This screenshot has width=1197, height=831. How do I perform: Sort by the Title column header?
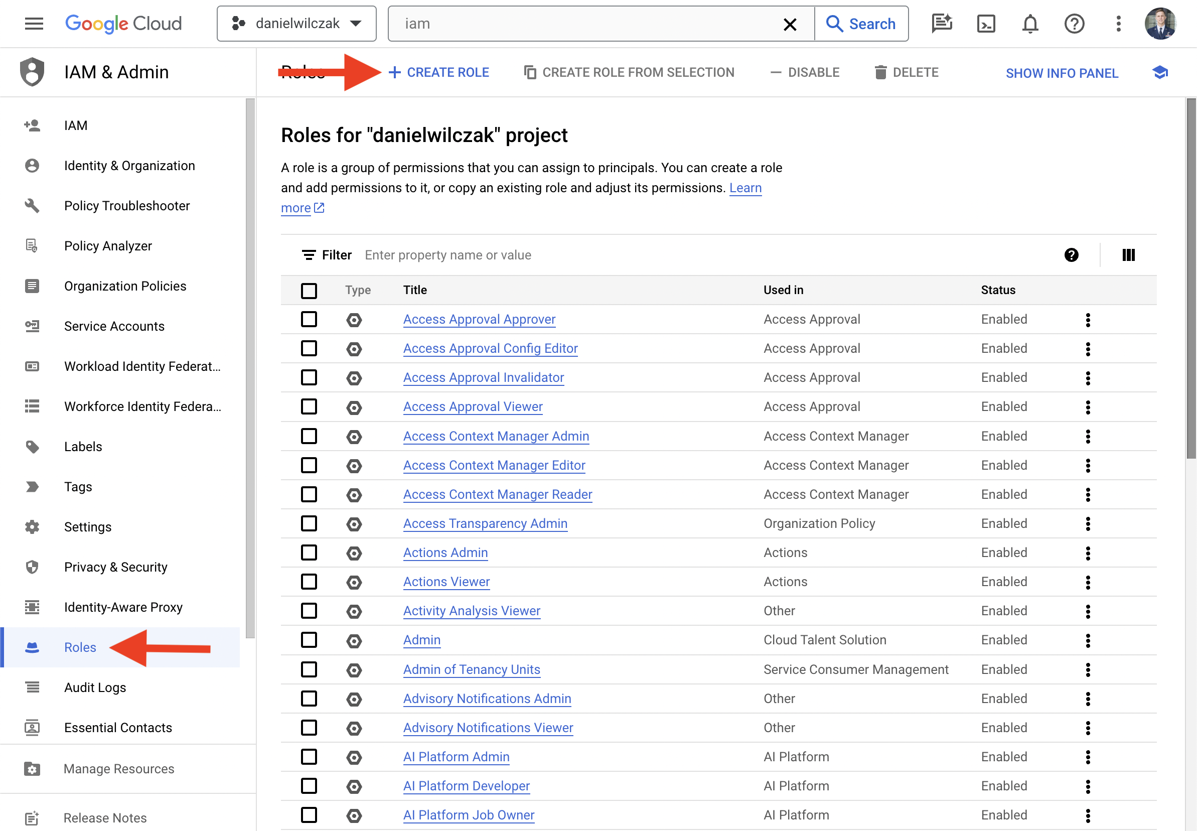415,290
